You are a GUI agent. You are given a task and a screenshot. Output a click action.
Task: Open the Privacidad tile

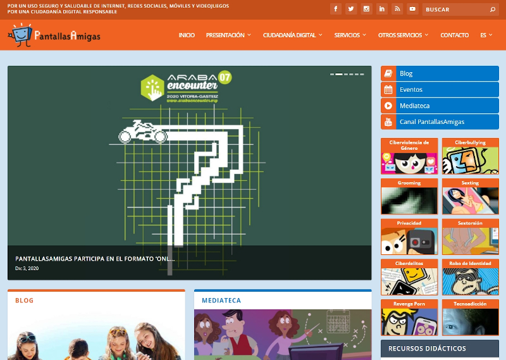409,237
